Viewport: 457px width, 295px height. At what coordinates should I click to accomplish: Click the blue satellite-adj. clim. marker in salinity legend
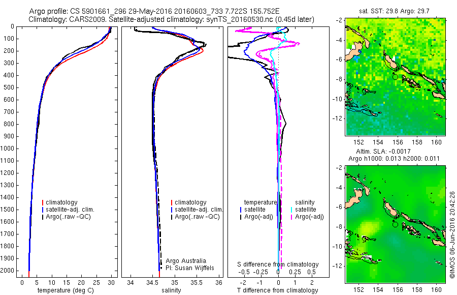[x=172, y=210]
